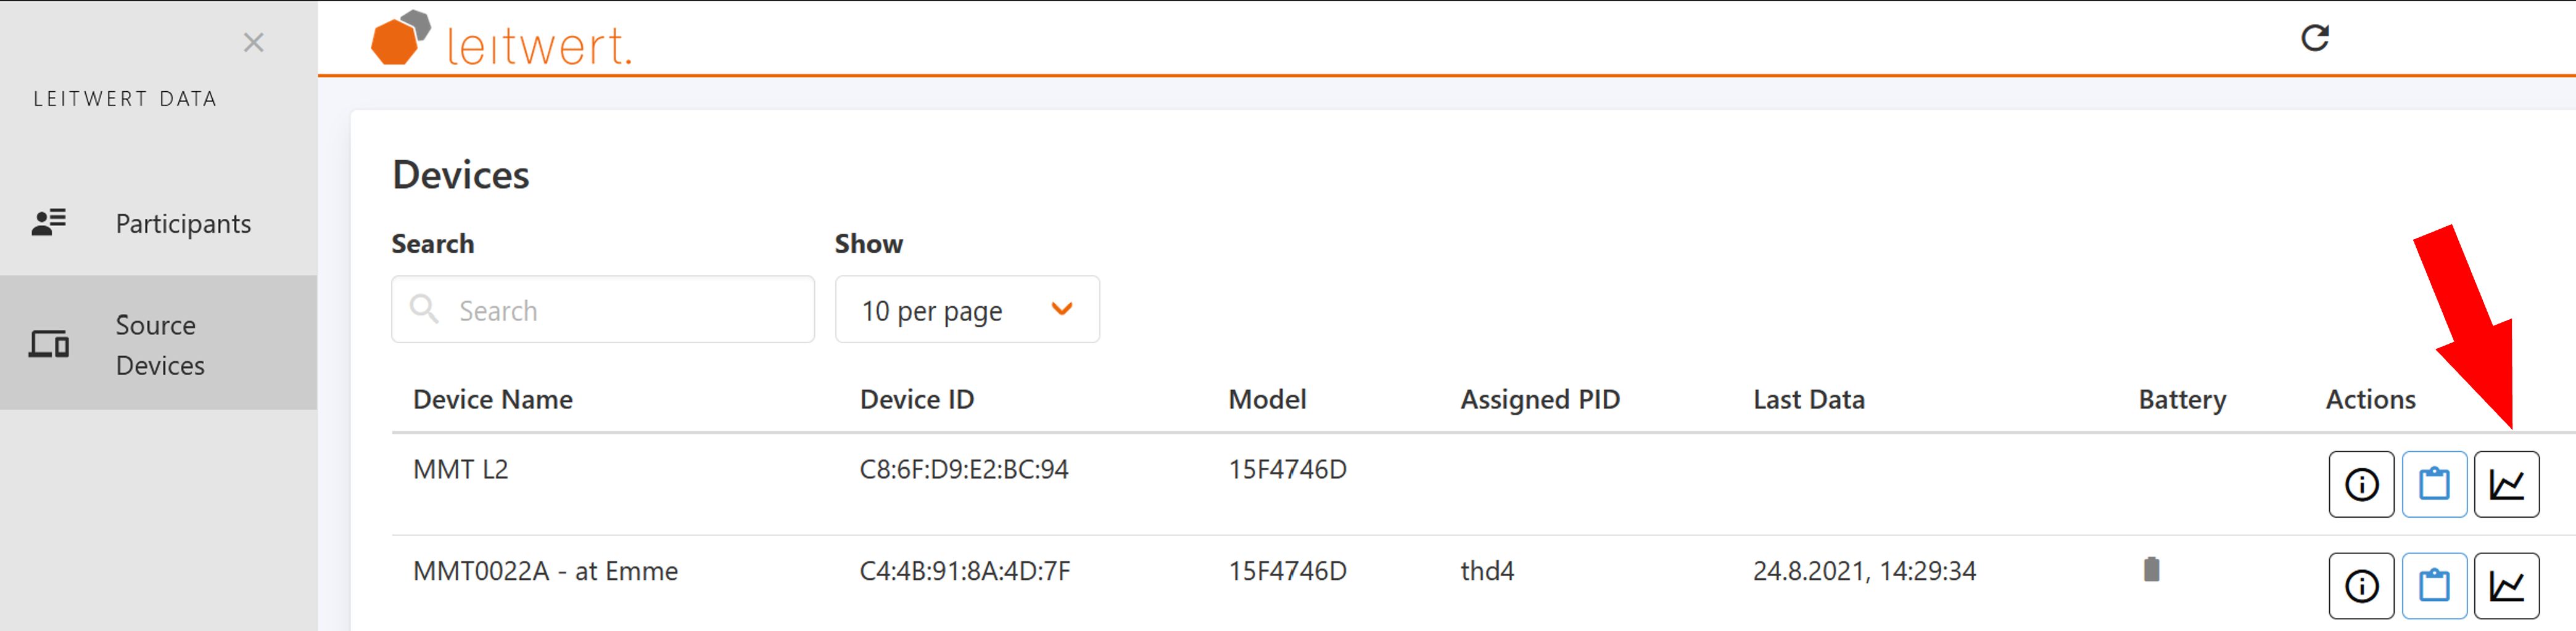Click the clipboard icon for MMT0022A
This screenshot has width=2576, height=631.
pyautogui.click(x=2434, y=586)
